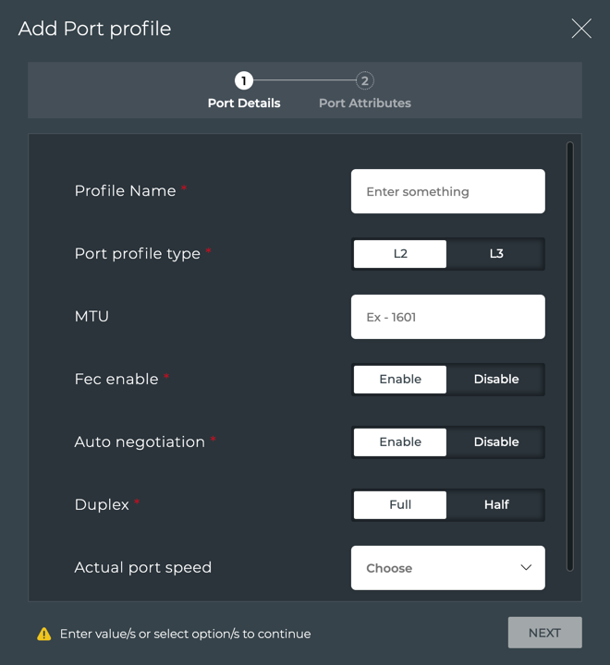Choose Full duplex
The width and height of the screenshot is (610, 665).
click(400, 505)
